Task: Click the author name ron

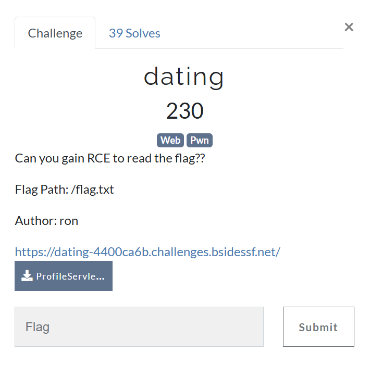Action: click(69, 221)
